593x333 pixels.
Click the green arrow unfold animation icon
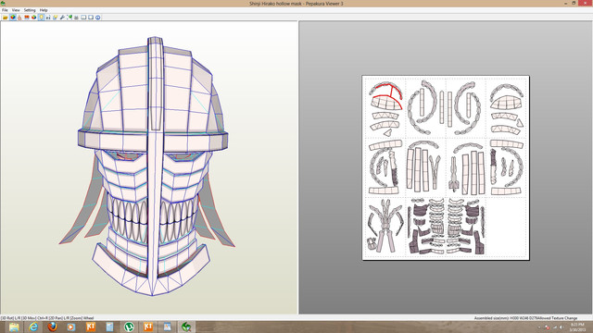coord(69,18)
